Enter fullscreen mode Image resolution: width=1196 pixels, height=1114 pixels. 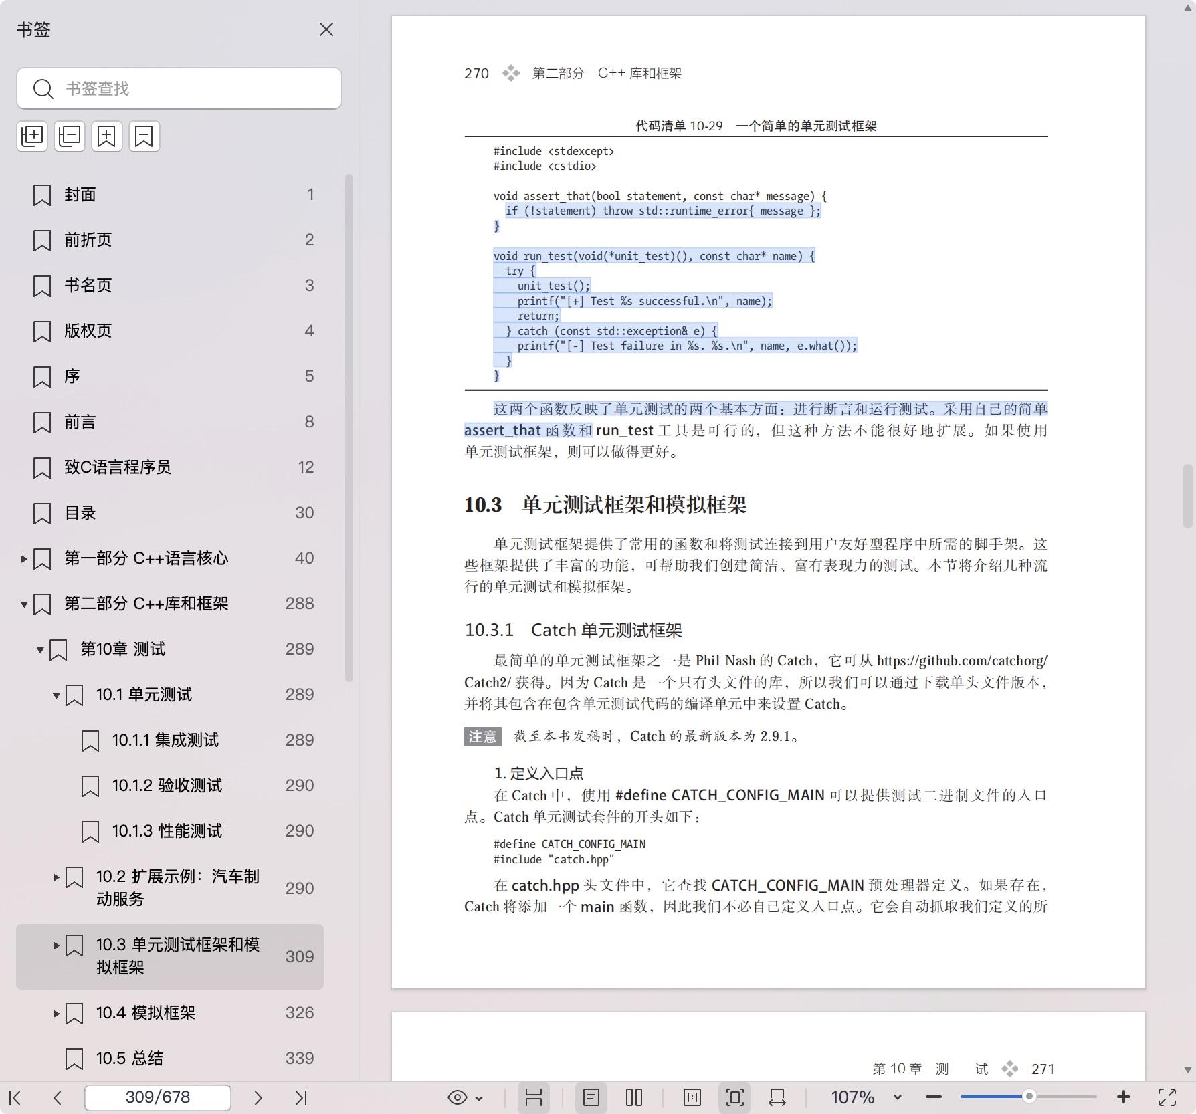pos(1167,1097)
